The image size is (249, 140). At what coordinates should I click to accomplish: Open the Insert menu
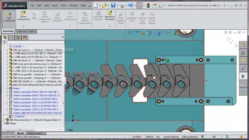55,5
